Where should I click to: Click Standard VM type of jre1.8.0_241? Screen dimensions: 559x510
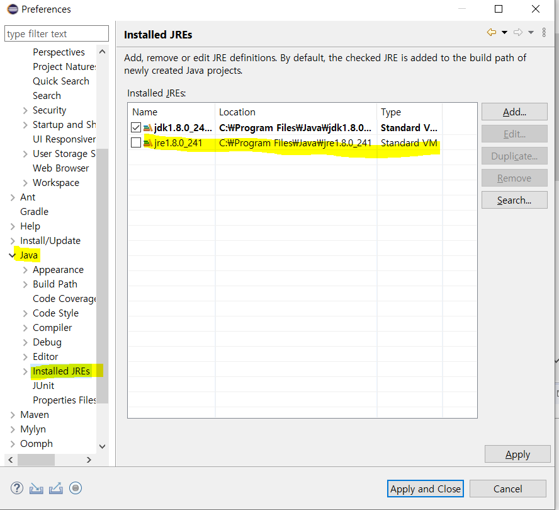[409, 142]
